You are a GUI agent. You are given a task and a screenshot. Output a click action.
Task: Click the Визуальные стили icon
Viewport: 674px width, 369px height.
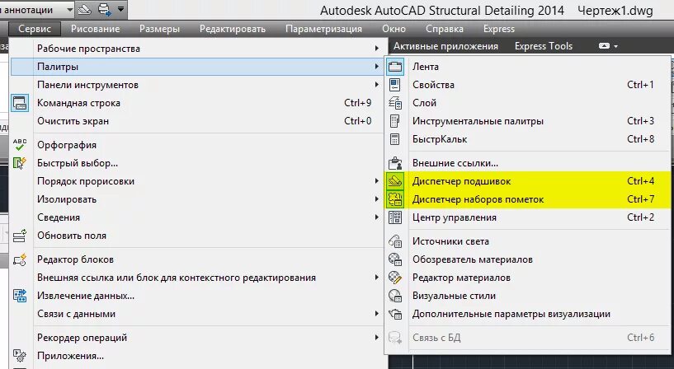point(395,296)
